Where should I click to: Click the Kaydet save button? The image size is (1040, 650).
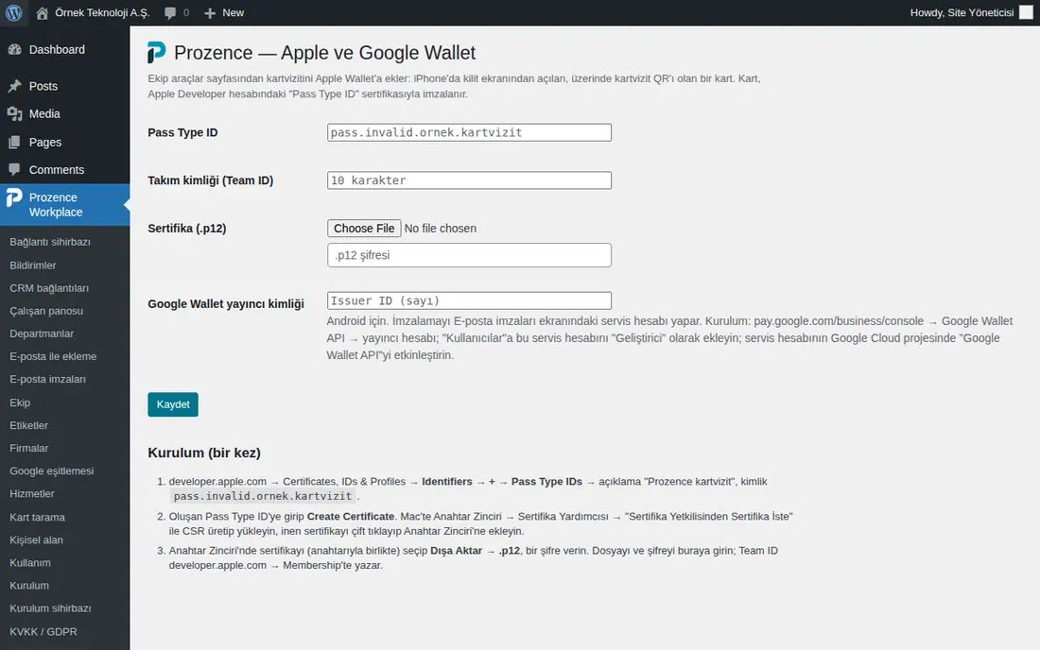coord(173,404)
